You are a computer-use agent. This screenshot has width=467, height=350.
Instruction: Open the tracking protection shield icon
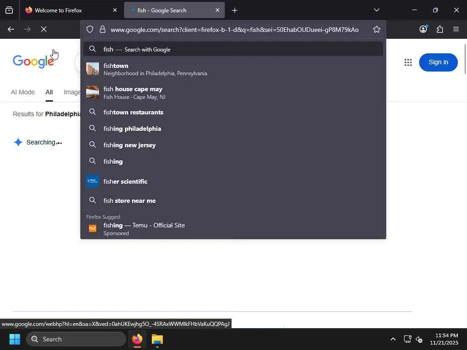tap(90, 29)
